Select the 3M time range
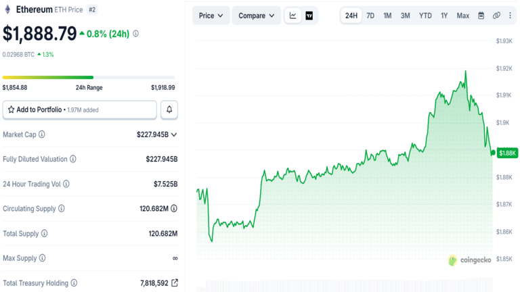This screenshot has height=292, width=520. coord(406,16)
